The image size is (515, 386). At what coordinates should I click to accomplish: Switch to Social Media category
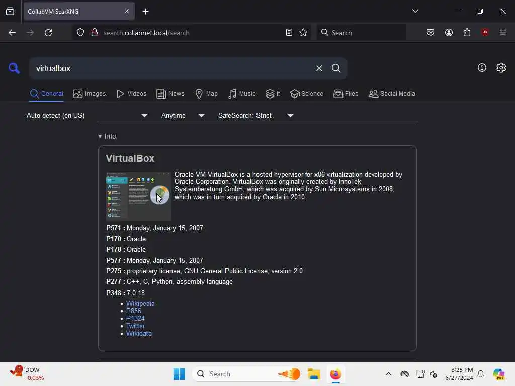tap(392, 94)
